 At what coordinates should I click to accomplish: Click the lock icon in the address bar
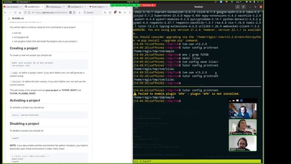pos(29,12)
